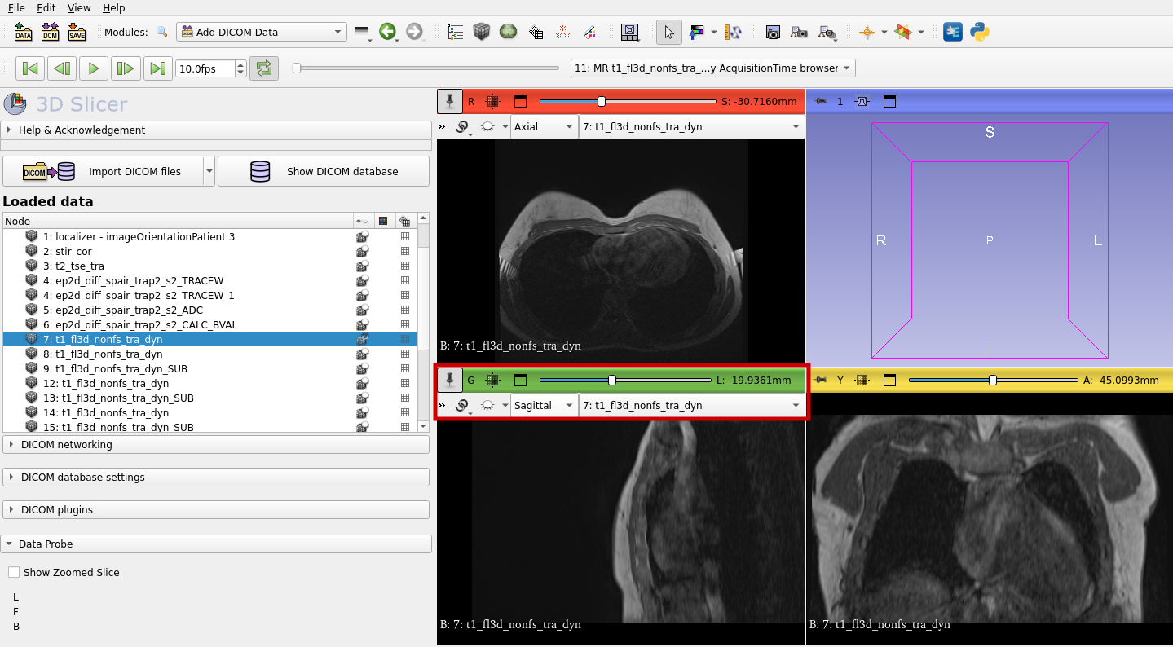1173x647 pixels.
Task: Save the current scene
Action: [77, 33]
